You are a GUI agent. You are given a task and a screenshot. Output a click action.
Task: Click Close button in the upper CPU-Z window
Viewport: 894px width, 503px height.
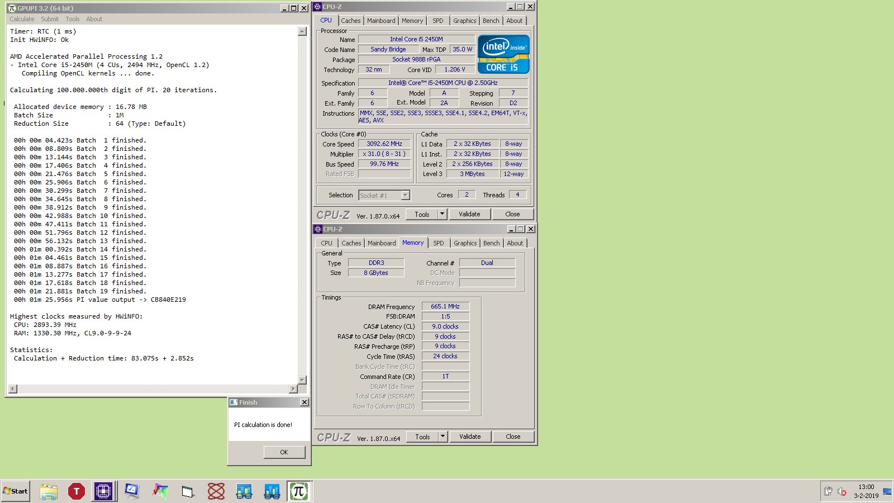(512, 214)
